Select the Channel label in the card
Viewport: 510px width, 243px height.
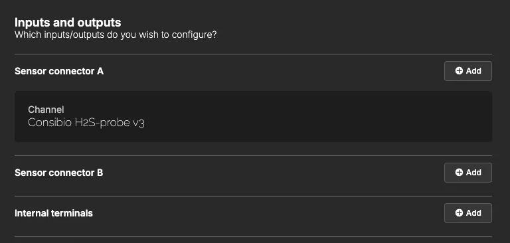[x=46, y=110]
